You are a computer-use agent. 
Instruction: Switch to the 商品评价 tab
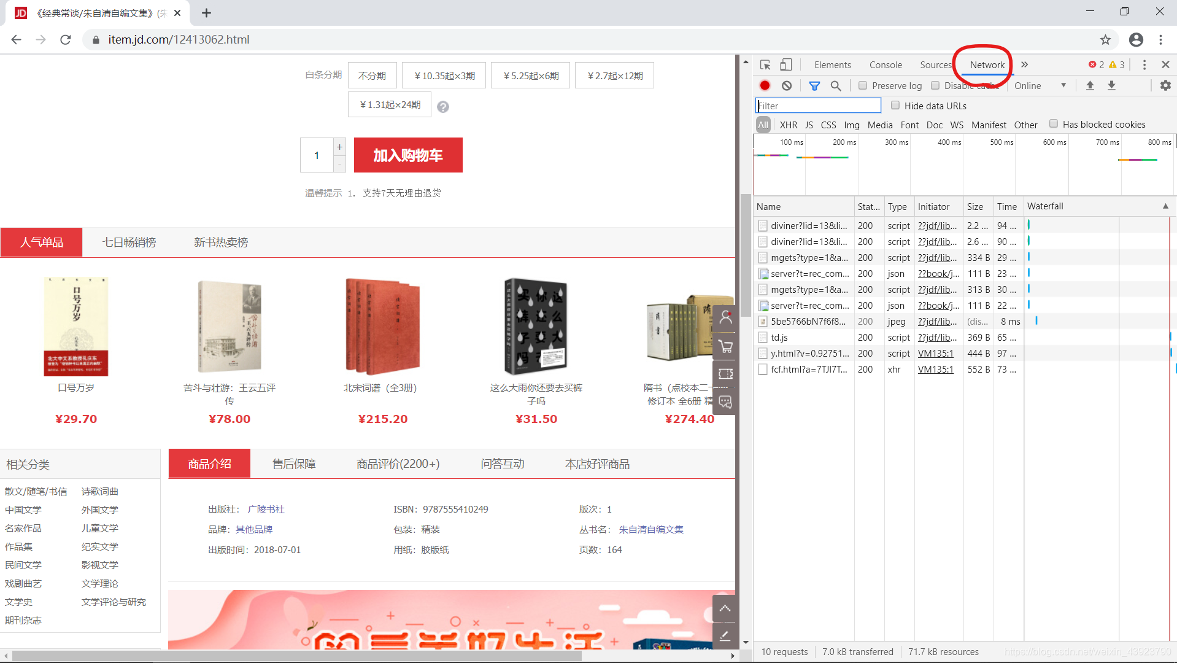tap(398, 463)
